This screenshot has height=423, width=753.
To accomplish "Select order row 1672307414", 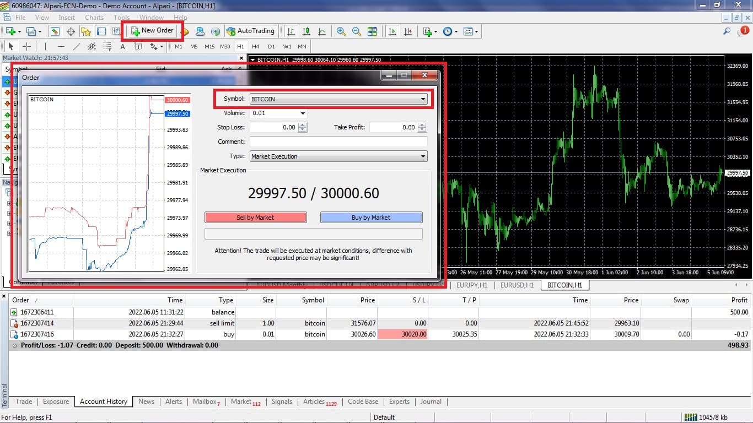I will point(380,323).
